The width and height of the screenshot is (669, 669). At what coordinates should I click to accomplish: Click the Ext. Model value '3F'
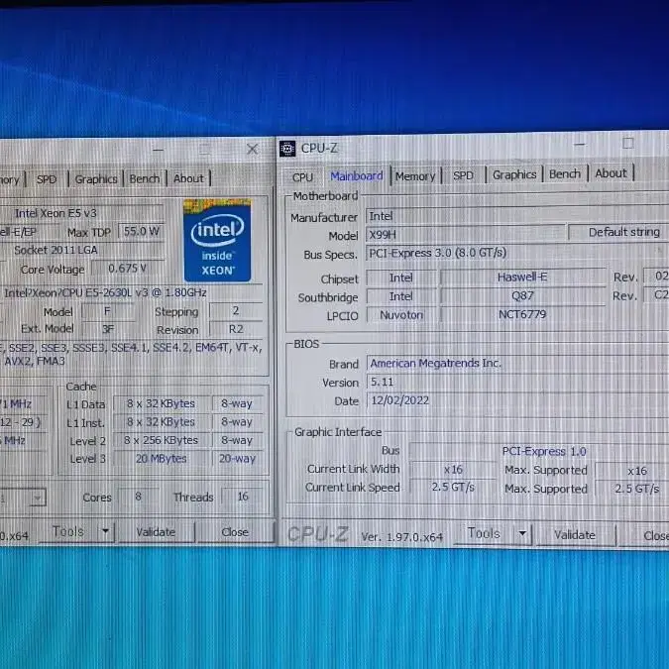coord(108,329)
